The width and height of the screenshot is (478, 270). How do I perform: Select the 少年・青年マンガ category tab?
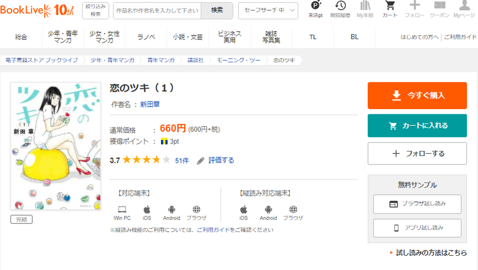63,37
